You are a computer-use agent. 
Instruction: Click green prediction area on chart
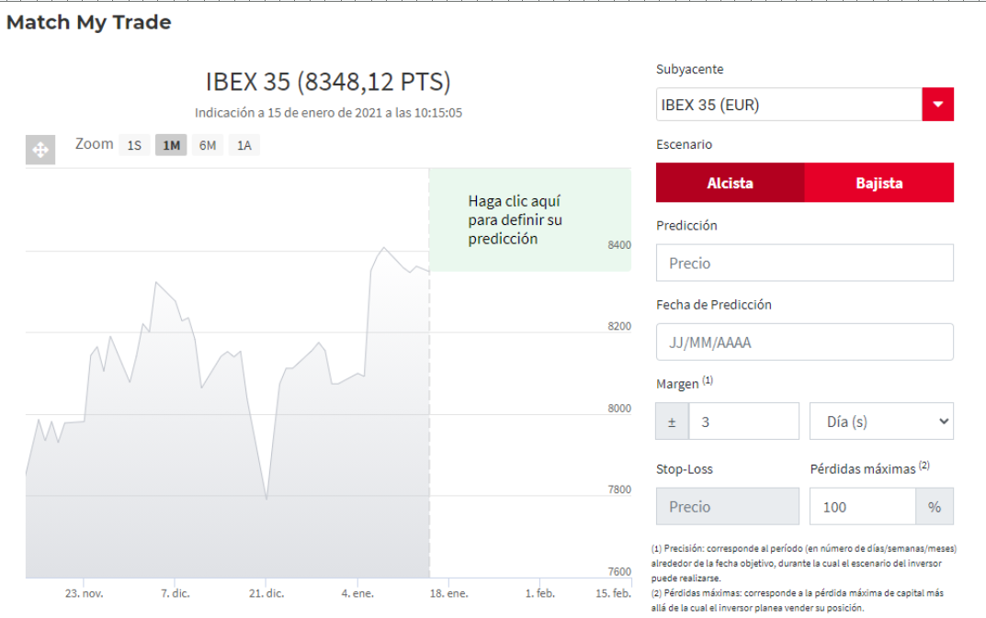point(529,220)
